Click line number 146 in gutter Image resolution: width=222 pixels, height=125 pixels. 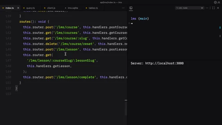pyautogui.click(x=8, y=55)
